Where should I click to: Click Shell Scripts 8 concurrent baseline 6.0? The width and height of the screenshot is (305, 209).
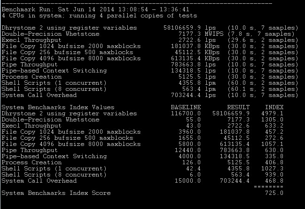pos(196,175)
